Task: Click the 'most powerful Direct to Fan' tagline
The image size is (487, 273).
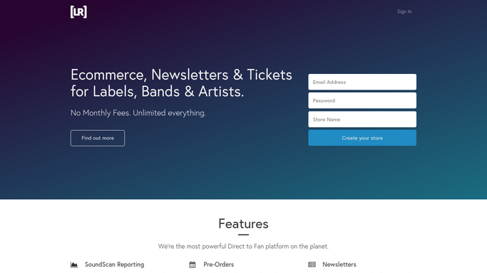Action: [244, 247]
